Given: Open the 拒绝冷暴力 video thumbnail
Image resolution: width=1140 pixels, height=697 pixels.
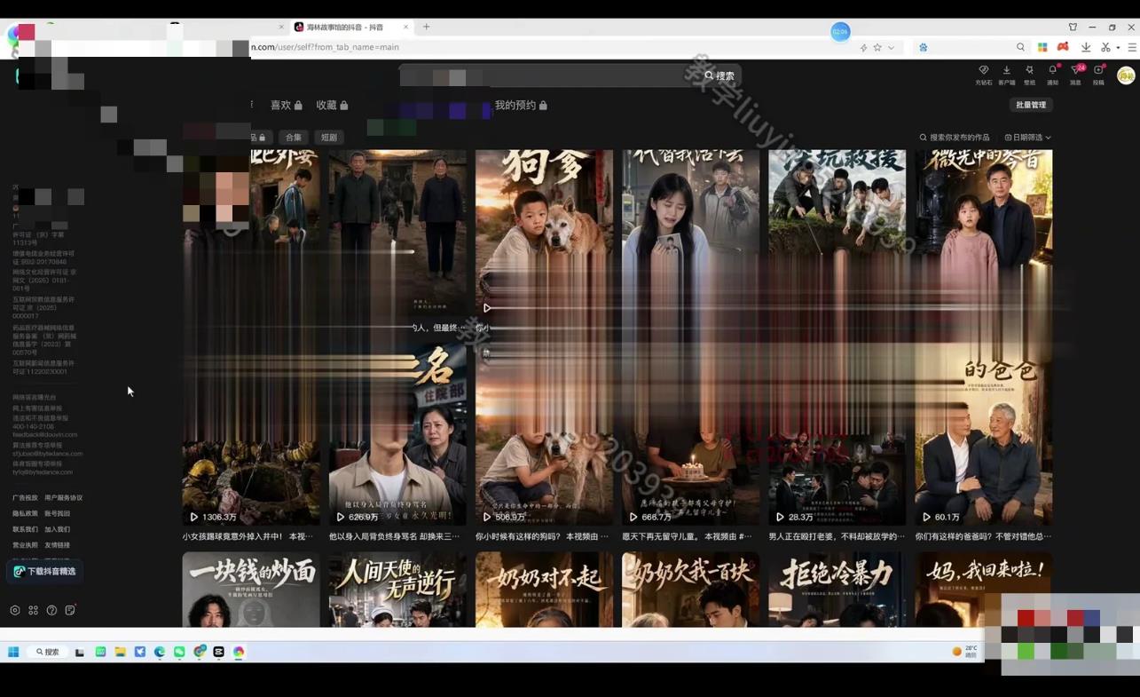Looking at the screenshot, I should pos(837,590).
